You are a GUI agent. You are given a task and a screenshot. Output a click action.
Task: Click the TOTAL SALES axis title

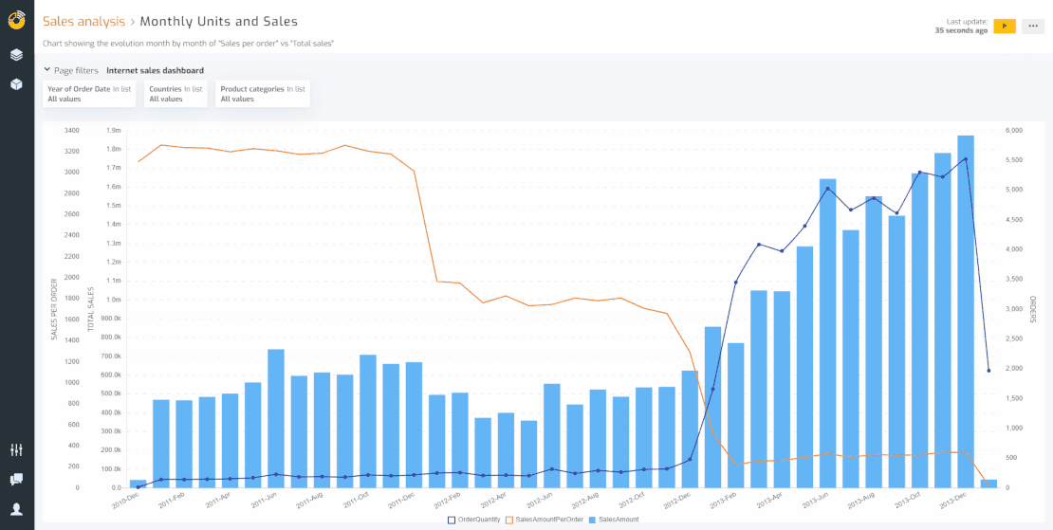90,308
